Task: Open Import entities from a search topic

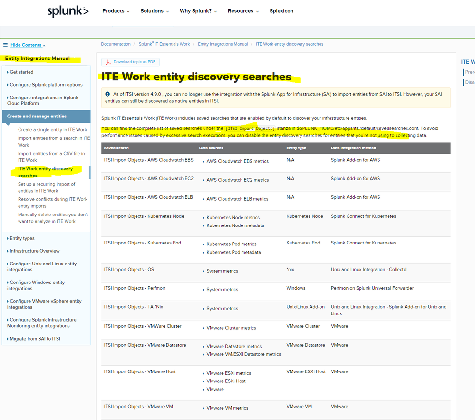Action: 54,142
